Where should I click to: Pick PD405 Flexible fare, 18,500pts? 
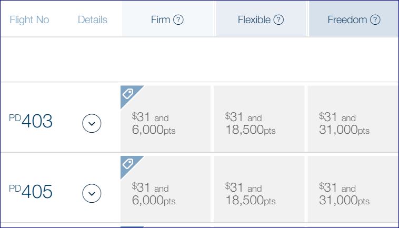(x=259, y=194)
